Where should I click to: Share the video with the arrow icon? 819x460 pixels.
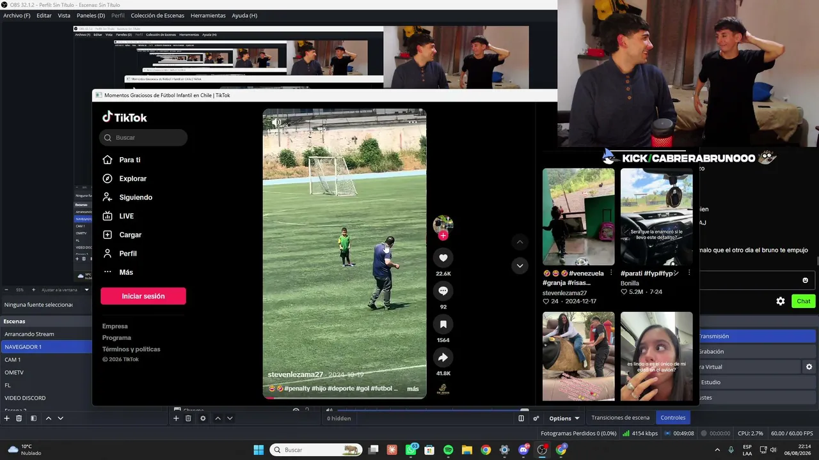(443, 357)
